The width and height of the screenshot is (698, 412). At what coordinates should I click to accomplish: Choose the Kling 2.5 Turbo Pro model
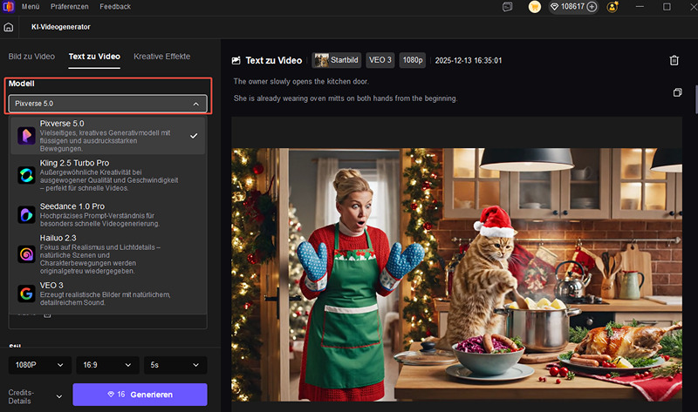tap(107, 175)
